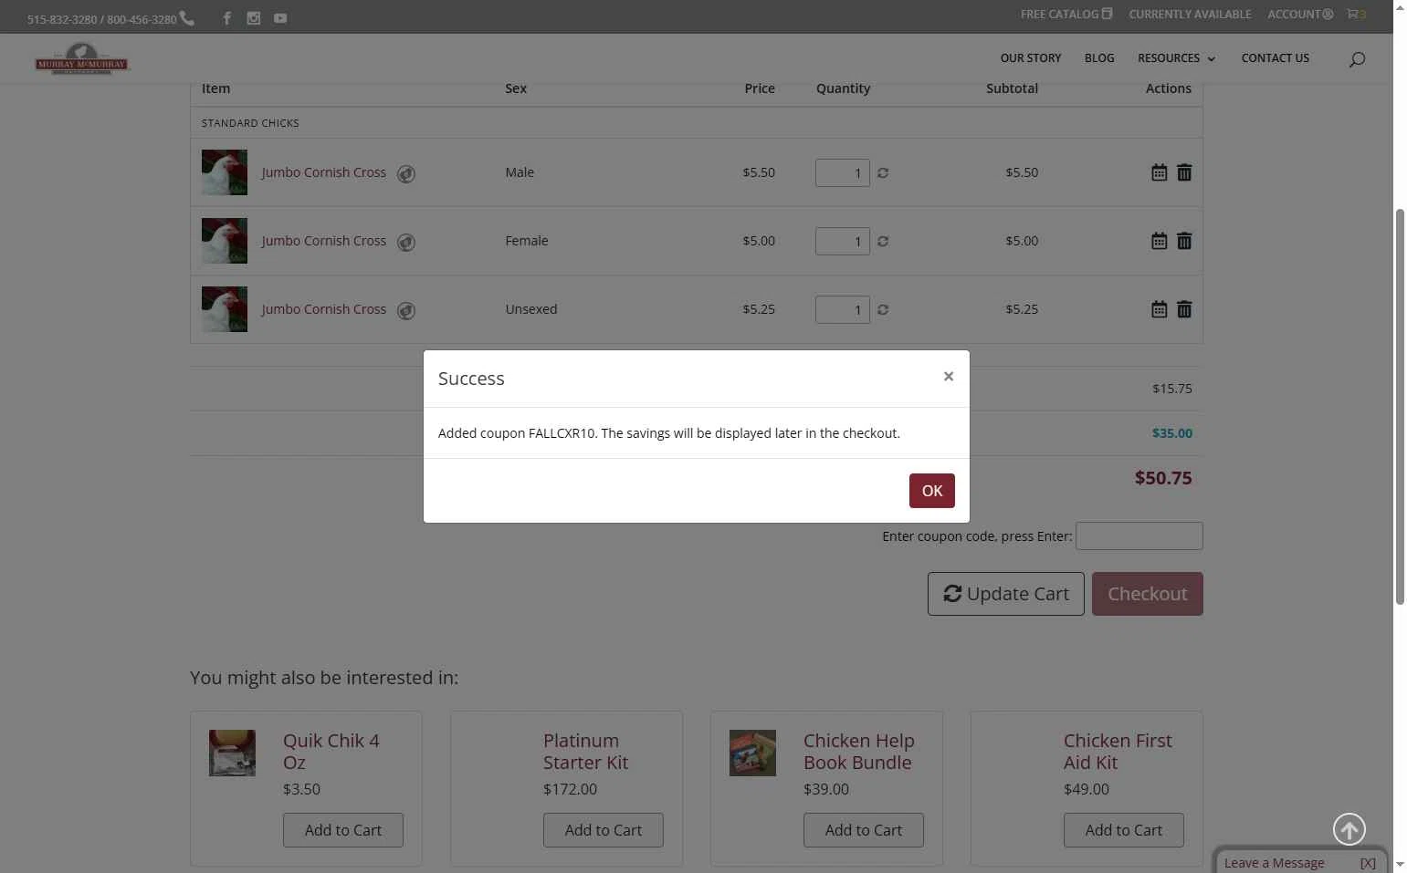Go to the Blog menu item
This screenshot has width=1407, height=873.
coord(1099,57)
